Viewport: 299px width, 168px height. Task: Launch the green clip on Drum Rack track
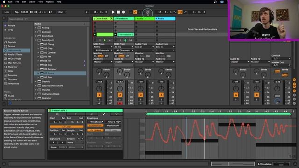click(95, 35)
